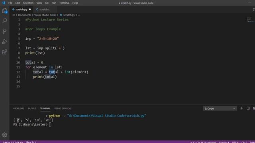Click 'inp.split' on line 7

click(46, 48)
